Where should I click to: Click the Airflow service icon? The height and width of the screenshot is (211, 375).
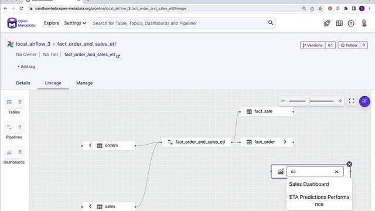[11, 44]
